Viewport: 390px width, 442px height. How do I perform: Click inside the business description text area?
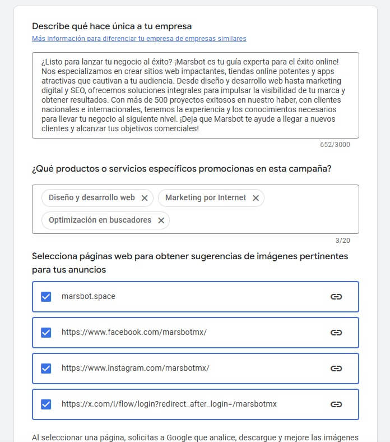coord(195,95)
